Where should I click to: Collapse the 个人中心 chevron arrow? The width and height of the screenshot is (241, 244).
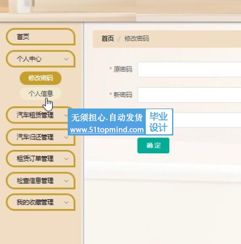point(66,59)
